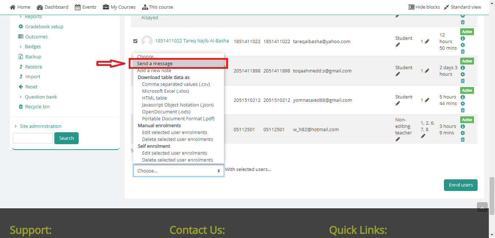The width and height of the screenshot is (495, 238).
Task: Edit group pencil for toqaahmedd.s@gmail.com row
Action: pyautogui.click(x=427, y=71)
